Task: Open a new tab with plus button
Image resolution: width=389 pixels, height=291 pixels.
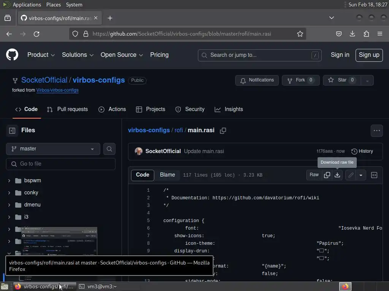Action: (x=110, y=18)
